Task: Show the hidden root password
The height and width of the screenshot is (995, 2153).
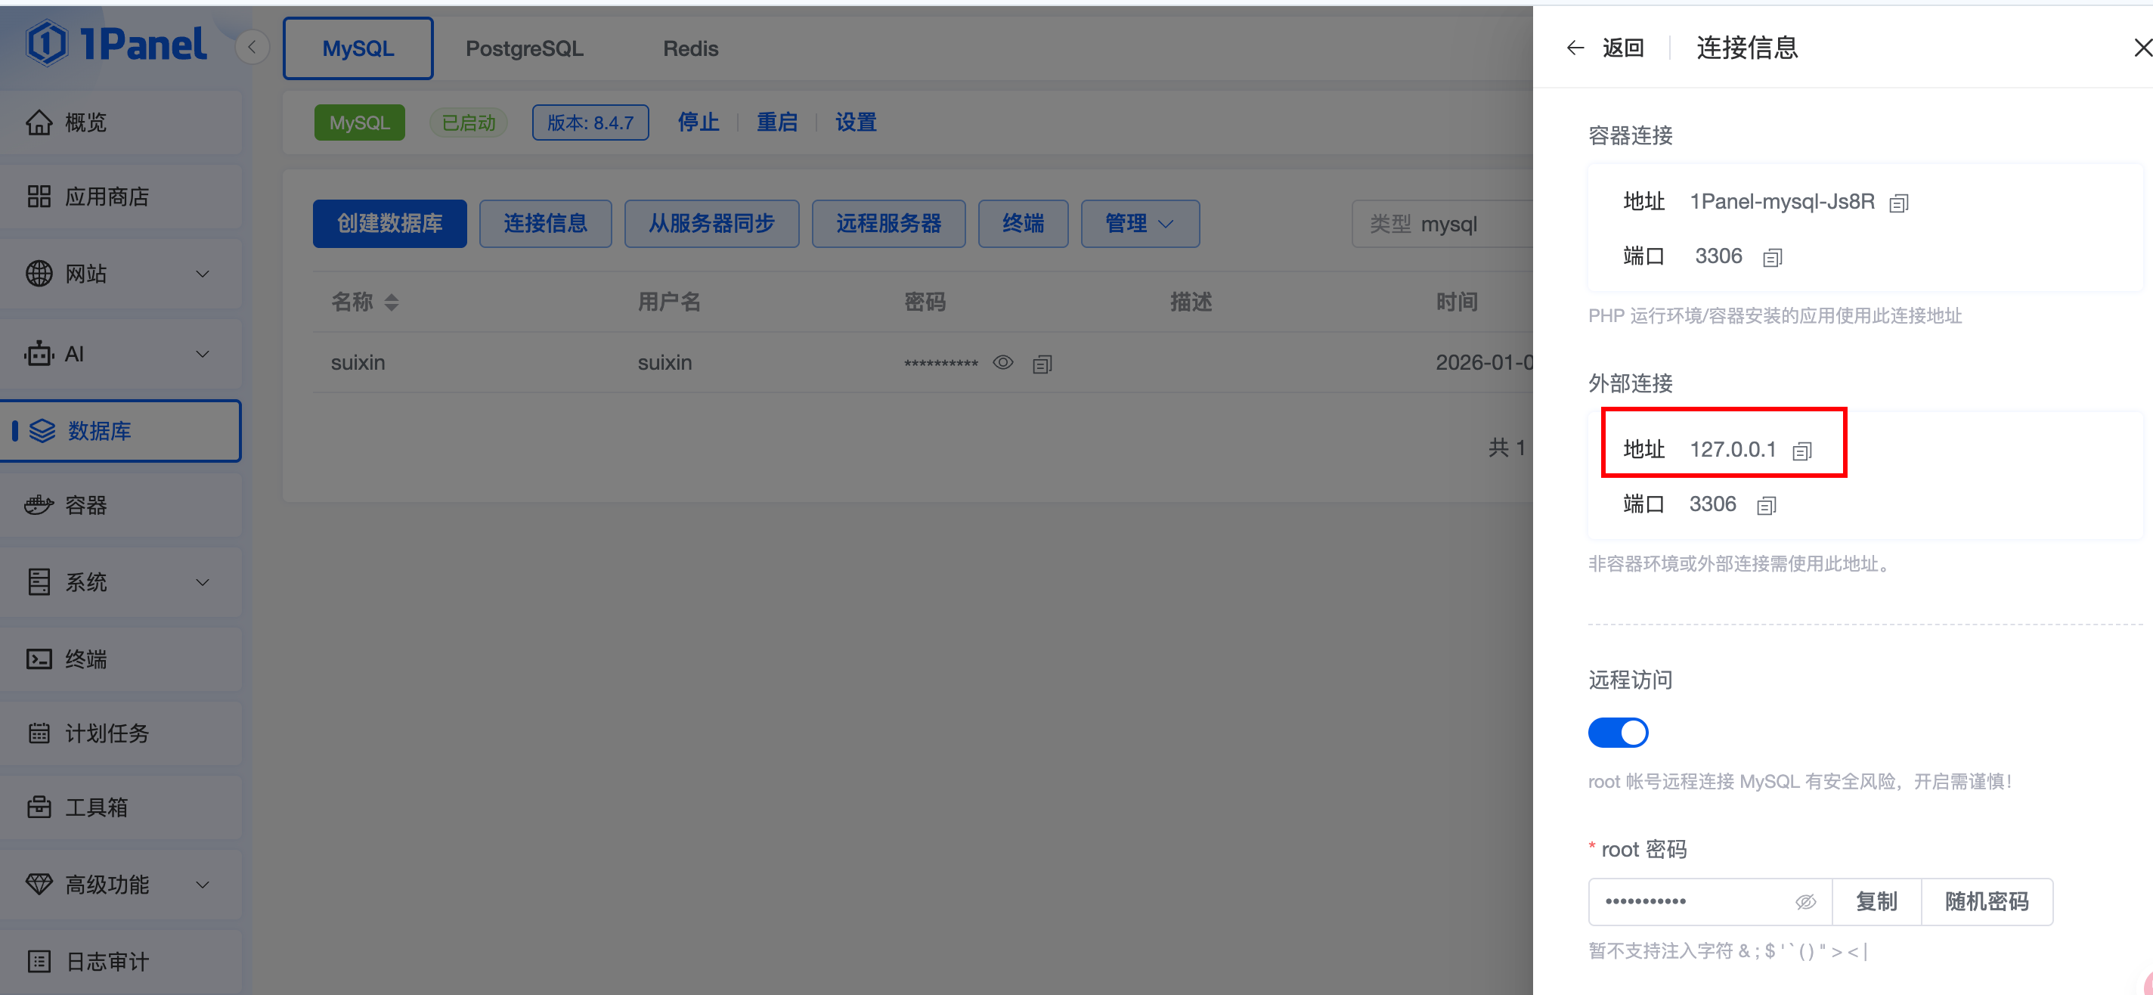Action: coord(1805,901)
